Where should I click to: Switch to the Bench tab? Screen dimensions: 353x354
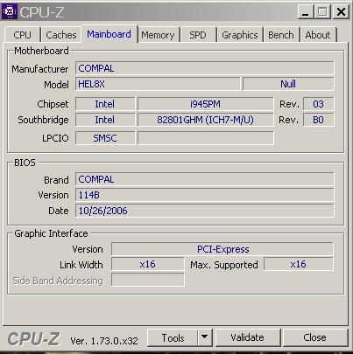(x=281, y=35)
